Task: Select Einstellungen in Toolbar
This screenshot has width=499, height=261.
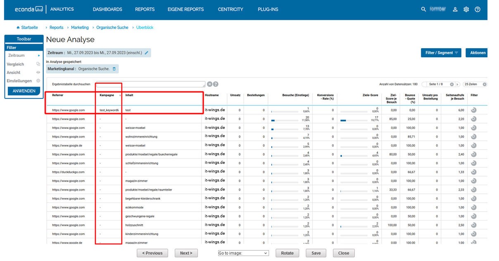Action: point(19,81)
